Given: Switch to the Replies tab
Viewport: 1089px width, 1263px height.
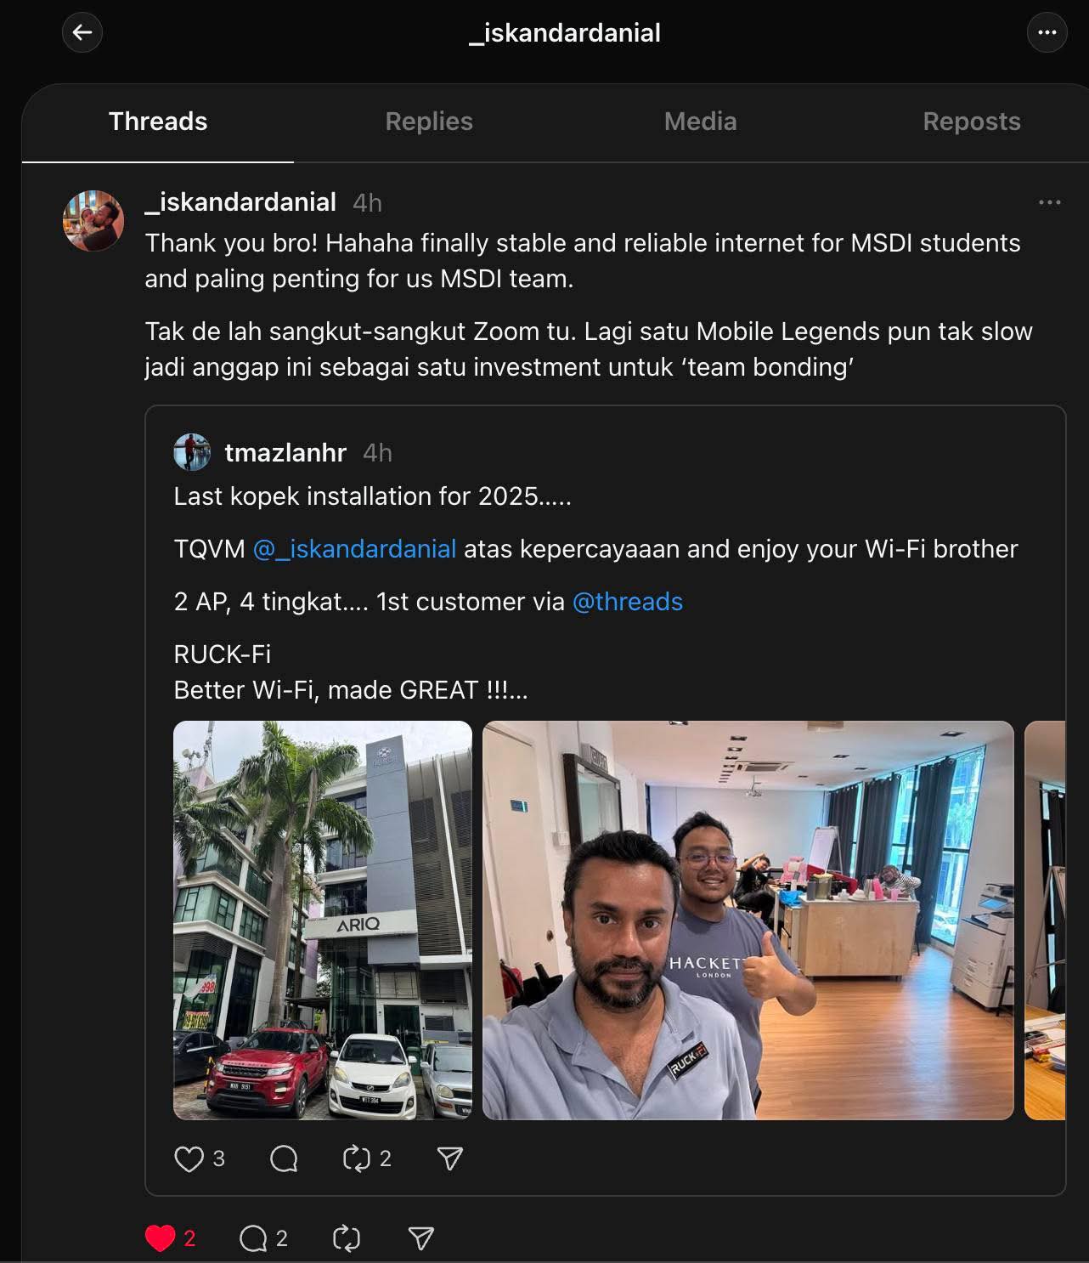Looking at the screenshot, I should coord(429,122).
